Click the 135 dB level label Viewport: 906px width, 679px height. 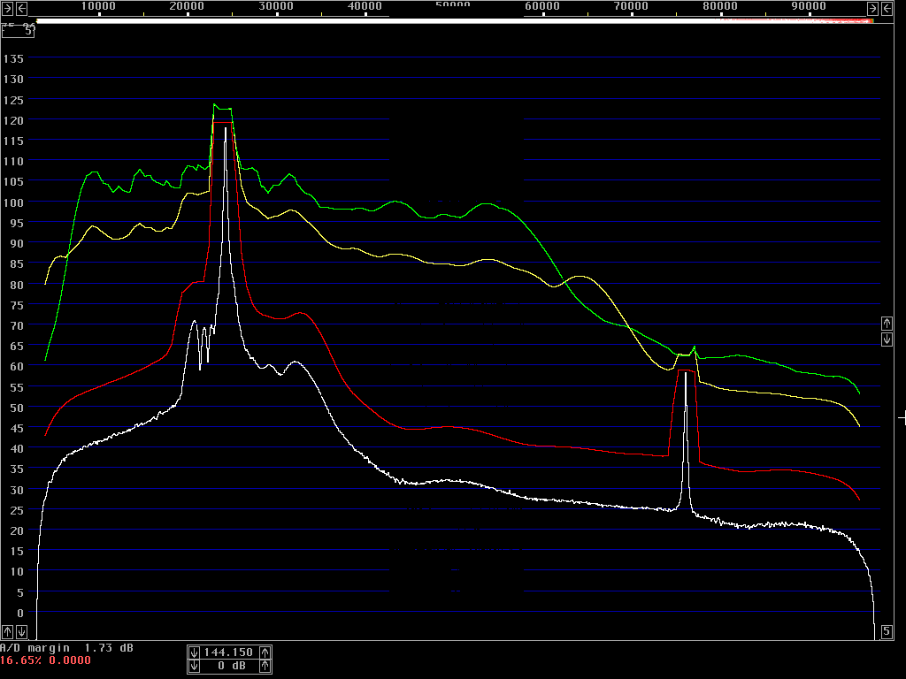[x=13, y=59]
